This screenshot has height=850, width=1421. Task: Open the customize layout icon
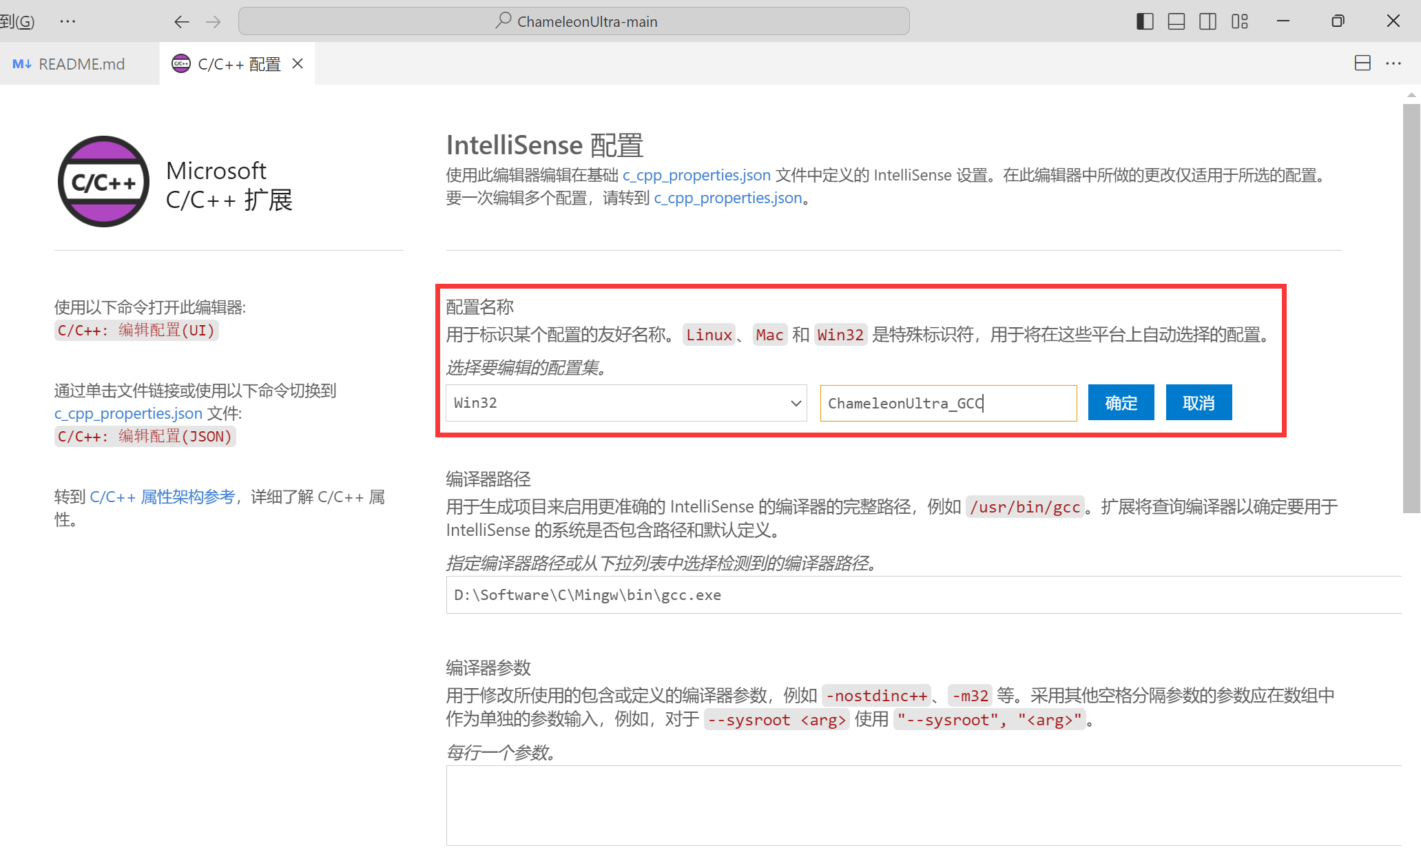1239,21
